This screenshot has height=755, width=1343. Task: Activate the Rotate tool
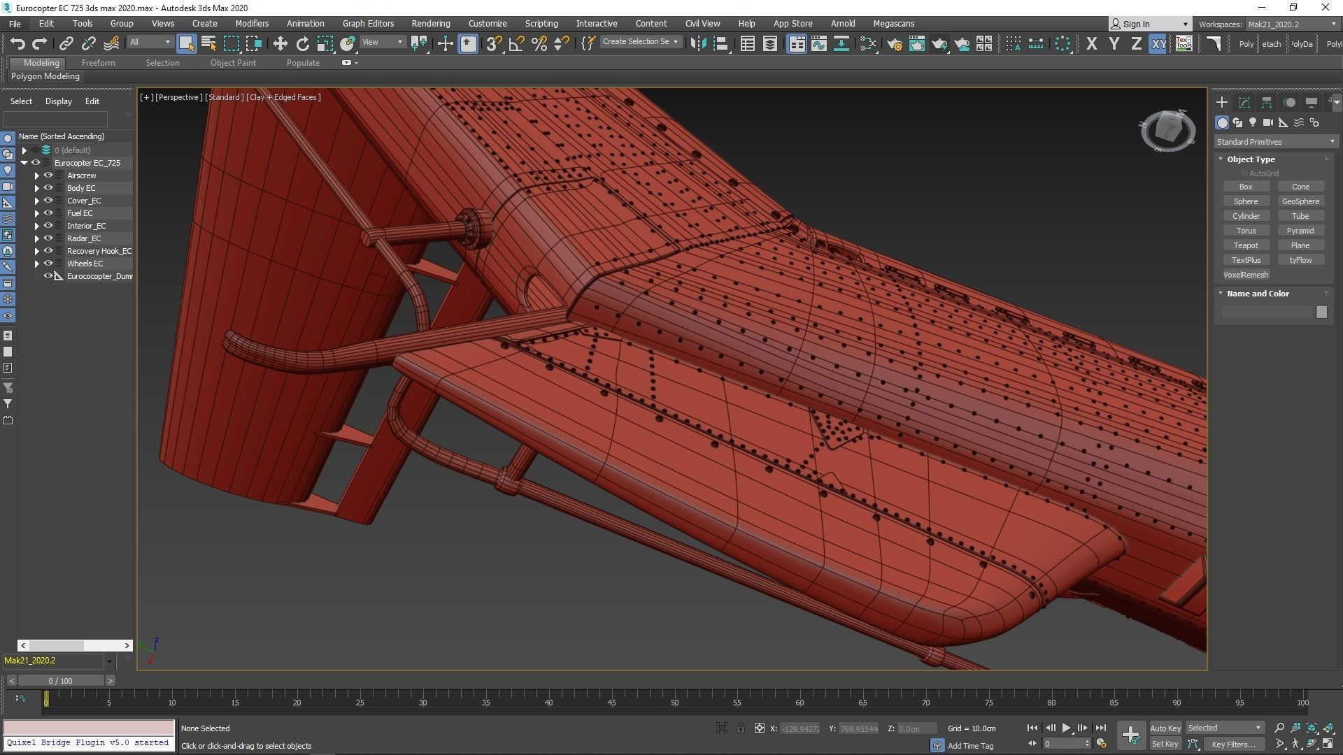tap(302, 43)
